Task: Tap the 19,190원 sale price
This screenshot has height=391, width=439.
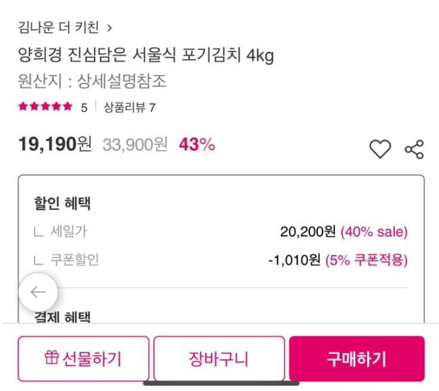Action: point(55,145)
